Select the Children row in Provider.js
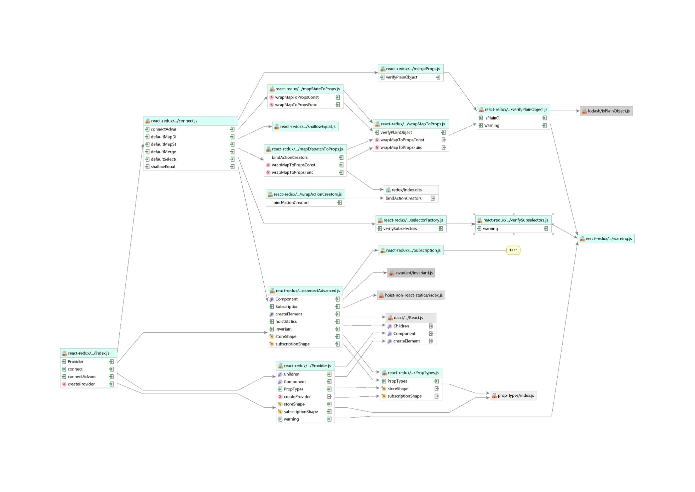Image resolution: width=695 pixels, height=492 pixels. pyautogui.click(x=305, y=374)
